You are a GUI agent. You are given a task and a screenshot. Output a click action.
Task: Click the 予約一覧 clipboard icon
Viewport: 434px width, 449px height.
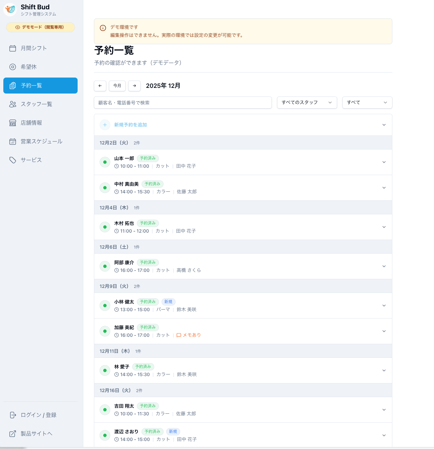pyautogui.click(x=13, y=86)
